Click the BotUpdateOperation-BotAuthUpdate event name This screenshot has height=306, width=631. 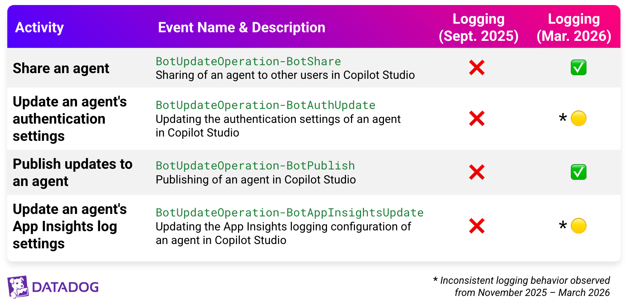pos(265,105)
